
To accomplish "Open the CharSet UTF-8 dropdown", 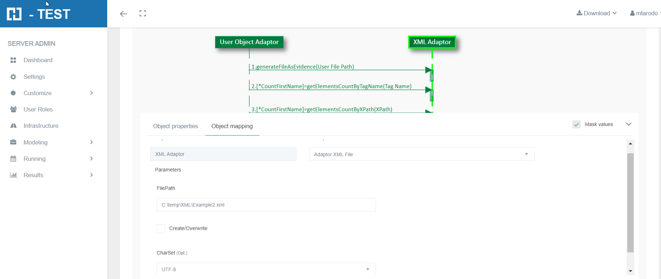I will 266,269.
